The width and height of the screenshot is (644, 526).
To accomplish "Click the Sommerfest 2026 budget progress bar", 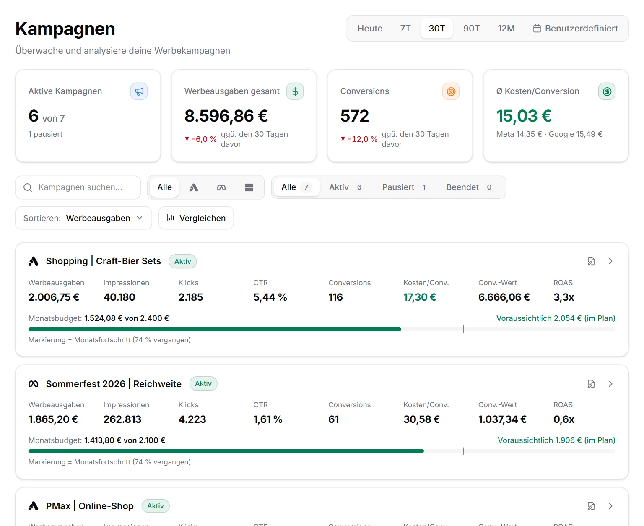I will click(322, 451).
